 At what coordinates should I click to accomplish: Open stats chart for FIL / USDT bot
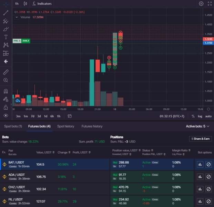point(200,201)
